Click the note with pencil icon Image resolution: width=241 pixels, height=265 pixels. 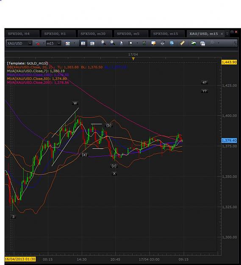(x=153, y=43)
